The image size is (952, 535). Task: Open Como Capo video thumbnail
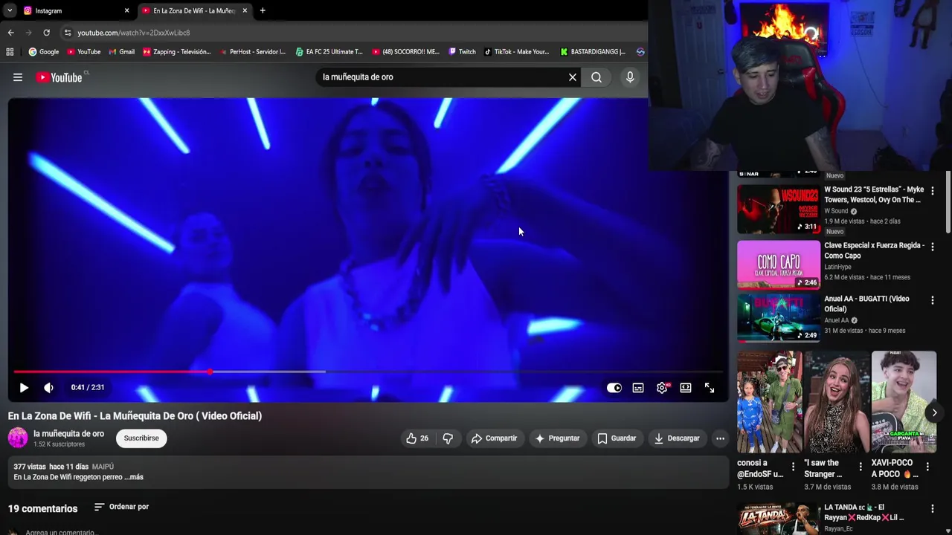point(779,265)
